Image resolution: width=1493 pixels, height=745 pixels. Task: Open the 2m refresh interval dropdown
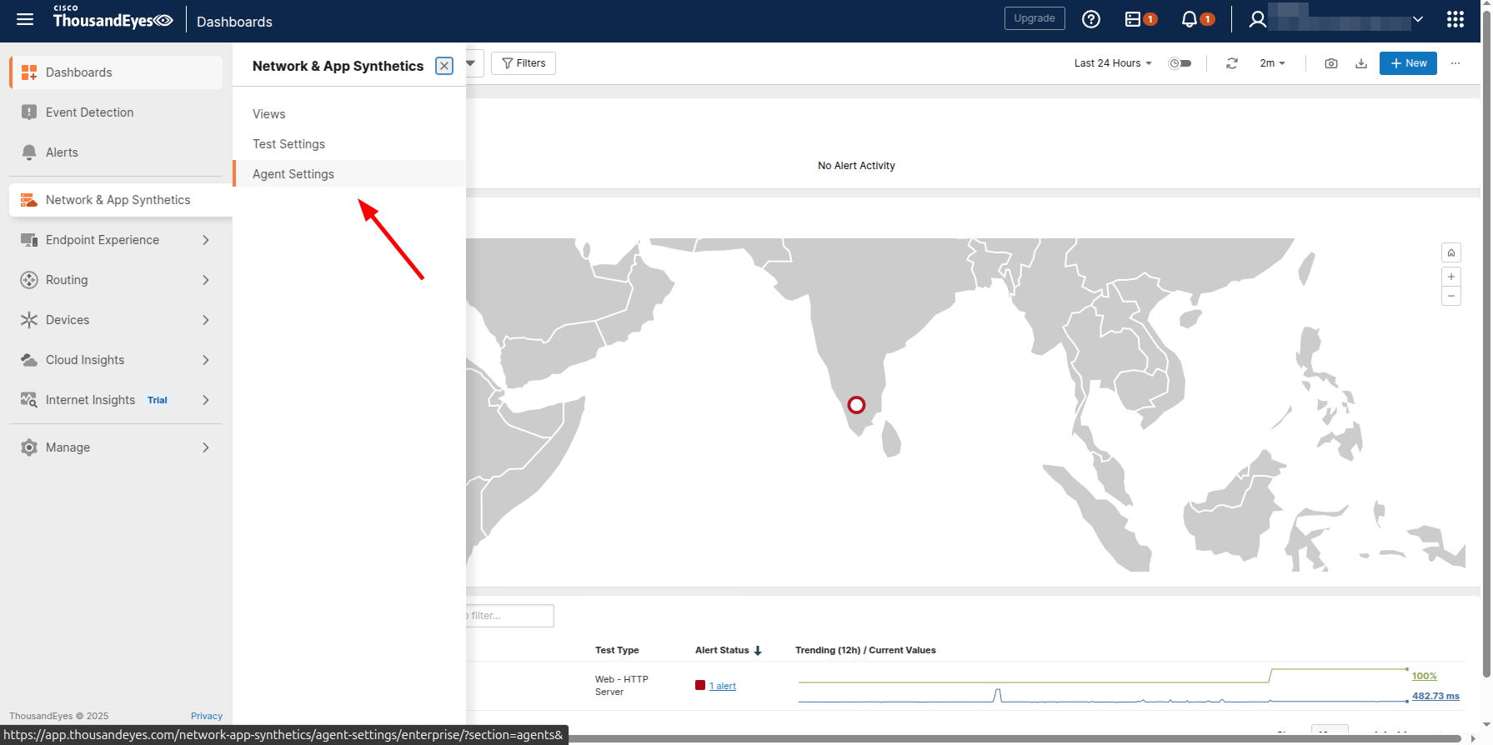click(1272, 63)
